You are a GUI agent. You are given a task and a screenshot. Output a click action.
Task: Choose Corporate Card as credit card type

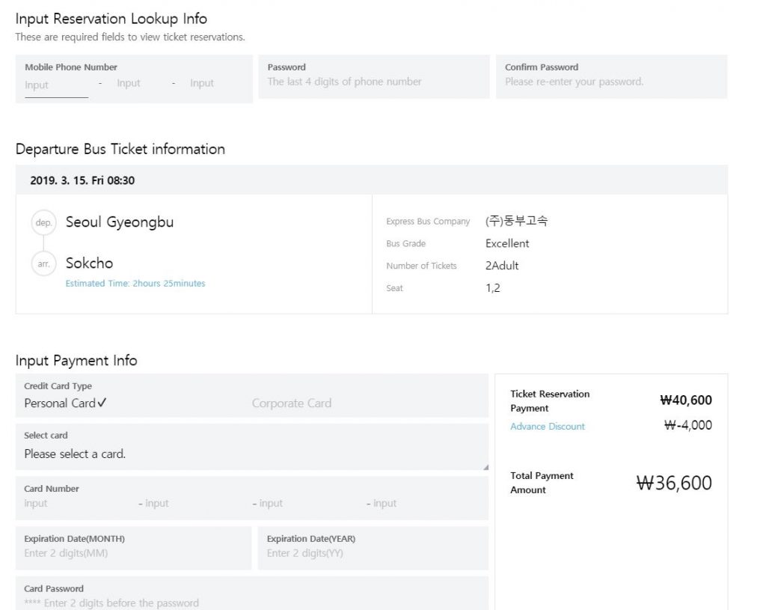click(x=291, y=403)
